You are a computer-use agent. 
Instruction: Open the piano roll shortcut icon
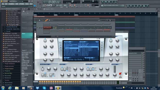tap(109, 2)
